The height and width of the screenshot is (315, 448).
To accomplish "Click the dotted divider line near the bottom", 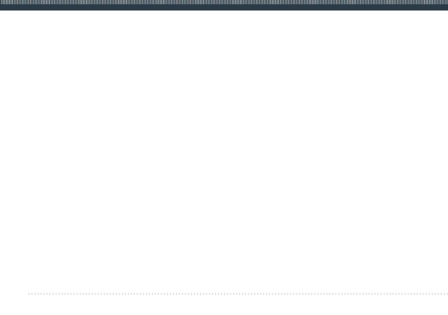I will [238, 294].
